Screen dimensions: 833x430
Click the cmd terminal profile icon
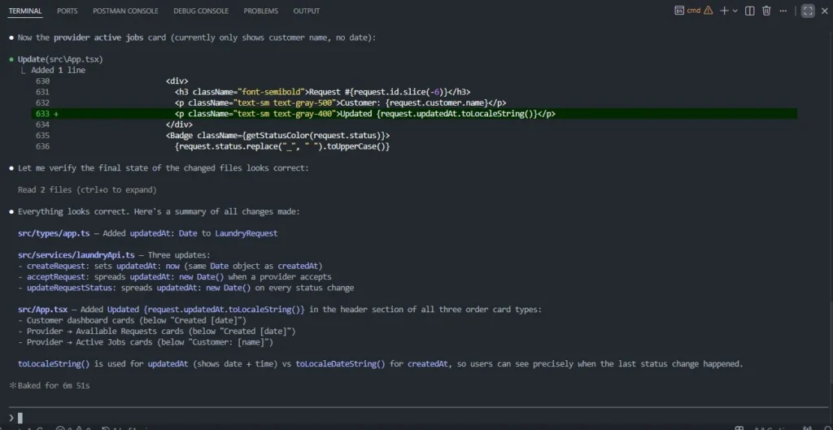click(x=679, y=10)
